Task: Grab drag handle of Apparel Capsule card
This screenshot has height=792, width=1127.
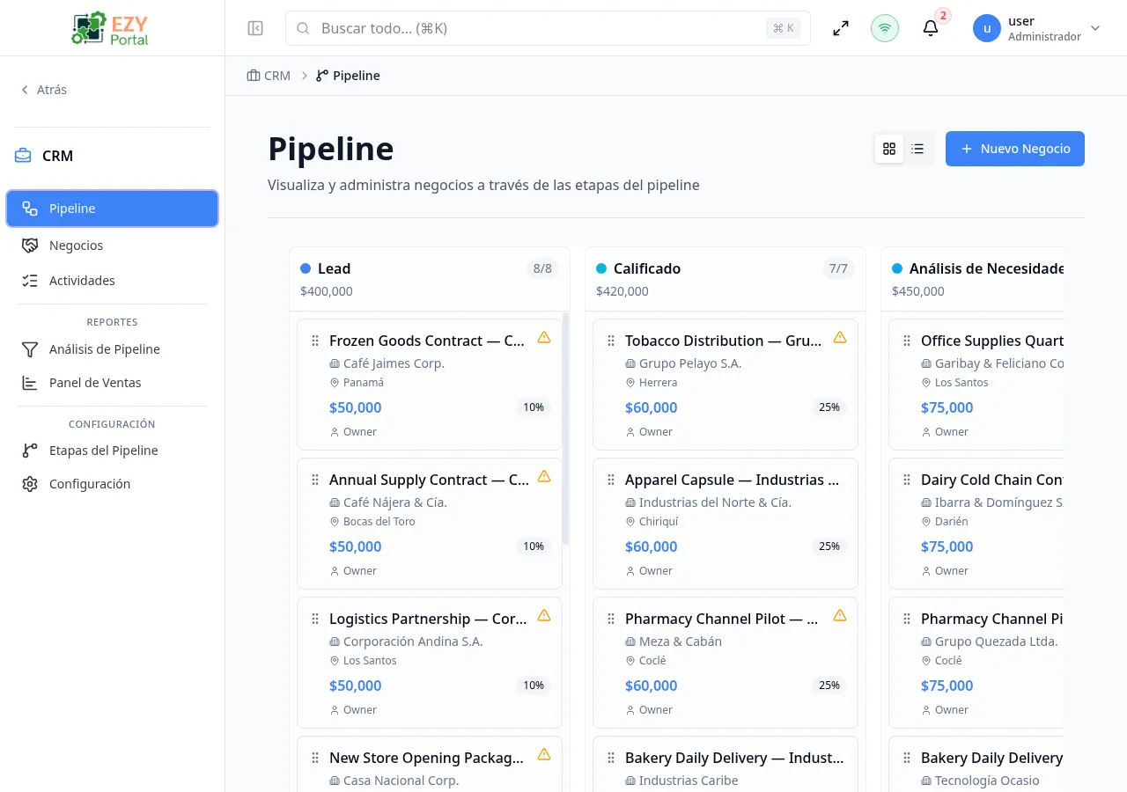Action: click(x=611, y=480)
